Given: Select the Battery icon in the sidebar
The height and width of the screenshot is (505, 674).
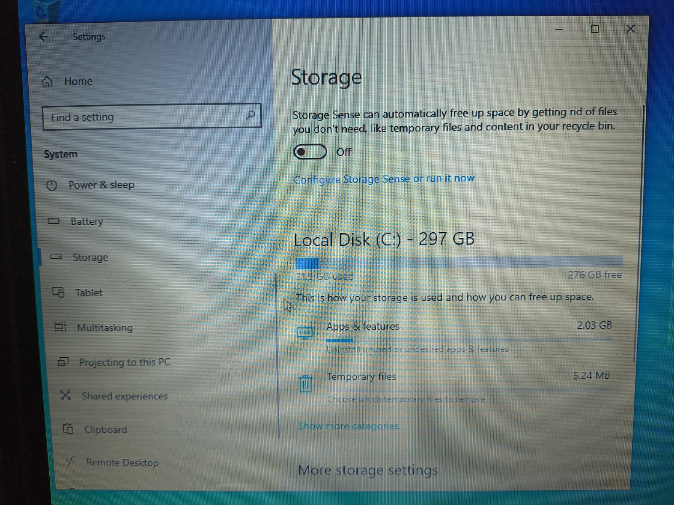Looking at the screenshot, I should (54, 221).
